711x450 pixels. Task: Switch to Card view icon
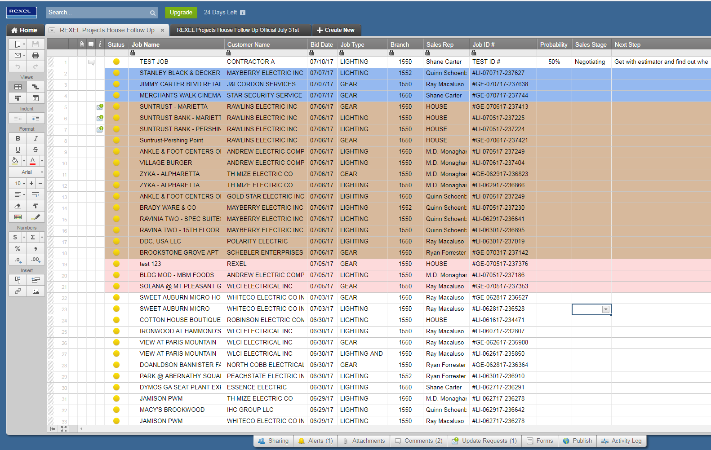point(18,98)
